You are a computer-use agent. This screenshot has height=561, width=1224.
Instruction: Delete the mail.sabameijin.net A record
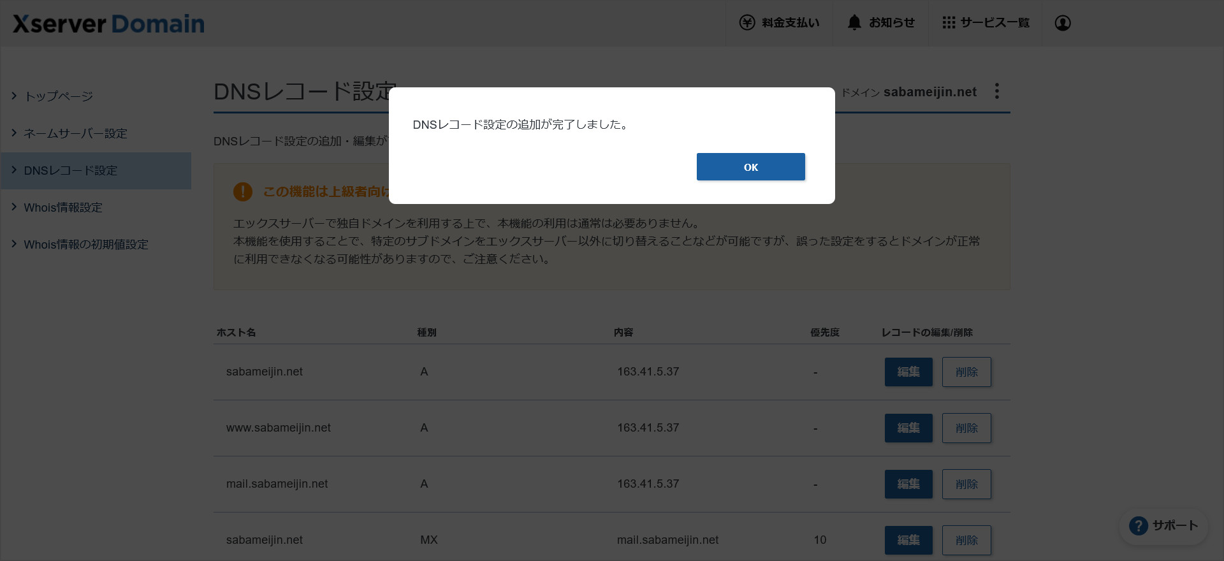coord(966,484)
